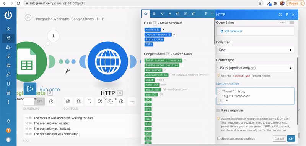Open user profile avatar in sidebar
Image resolution: width=306 pixels, height=146 pixels.
8,140
